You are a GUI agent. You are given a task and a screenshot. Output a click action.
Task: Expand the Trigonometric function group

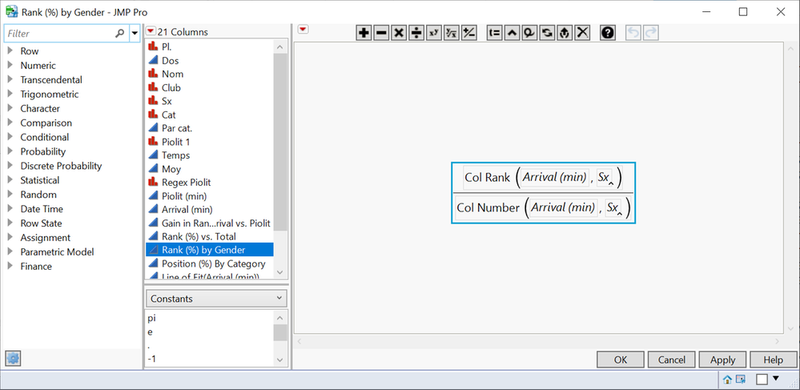click(x=10, y=94)
